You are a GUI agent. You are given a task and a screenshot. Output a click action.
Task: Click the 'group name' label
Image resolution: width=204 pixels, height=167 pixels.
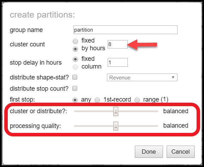[x=26, y=30]
